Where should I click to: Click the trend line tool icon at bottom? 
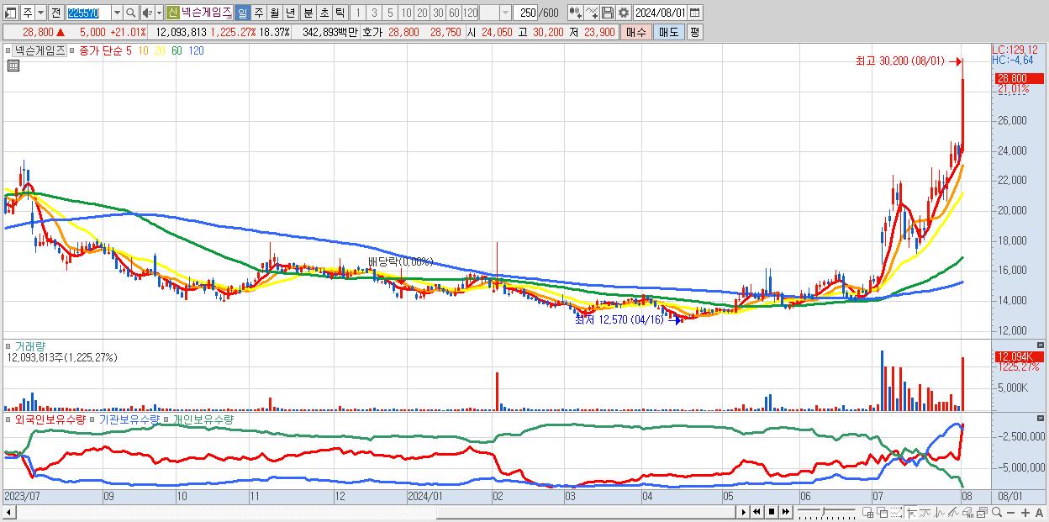(x=925, y=513)
